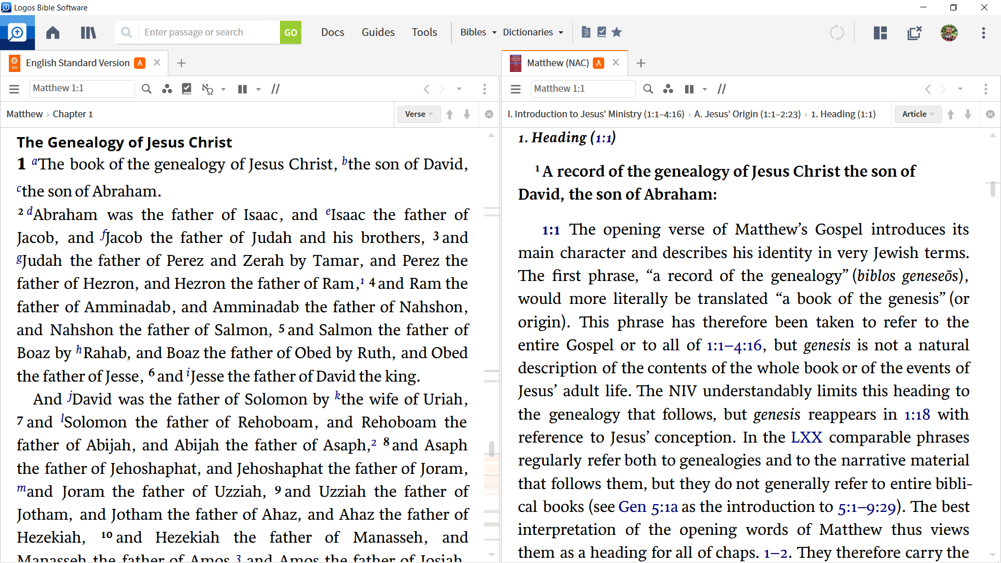Add a new tab in right pane

coord(641,63)
